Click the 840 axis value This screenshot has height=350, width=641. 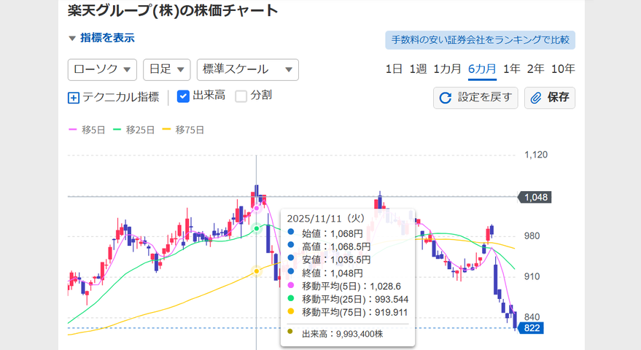point(532,317)
